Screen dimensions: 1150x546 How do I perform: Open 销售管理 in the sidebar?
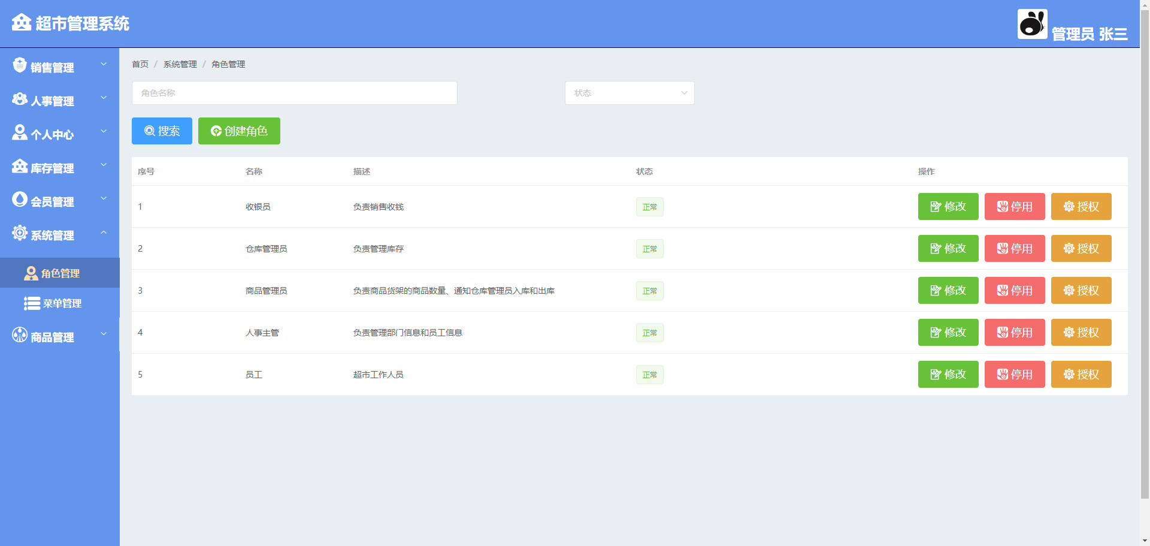pyautogui.click(x=60, y=65)
